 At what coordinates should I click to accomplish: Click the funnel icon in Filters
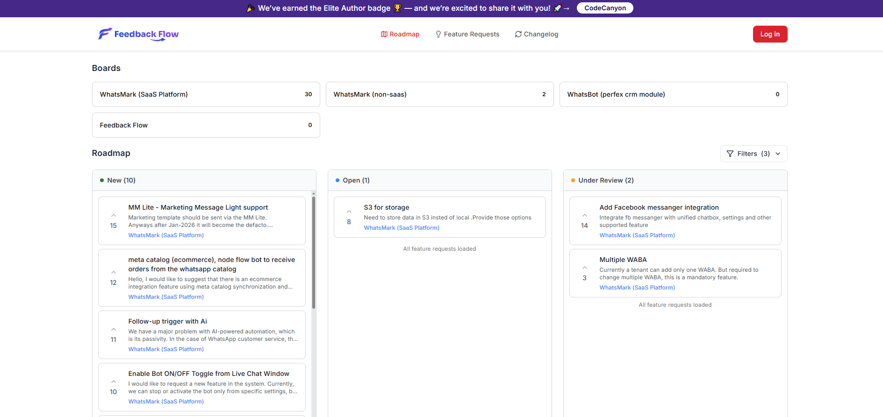click(730, 154)
